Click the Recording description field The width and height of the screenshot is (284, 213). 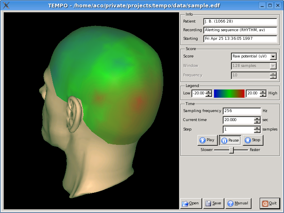(240, 30)
